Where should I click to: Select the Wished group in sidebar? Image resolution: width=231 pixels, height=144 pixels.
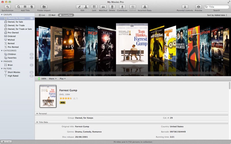11,40
